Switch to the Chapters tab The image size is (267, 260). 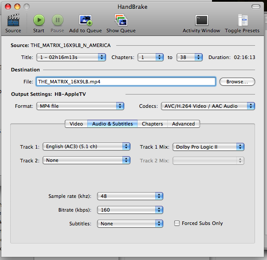coord(153,124)
